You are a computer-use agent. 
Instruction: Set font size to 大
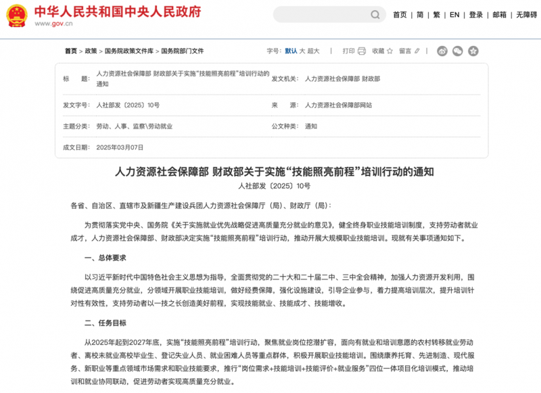[x=302, y=51]
